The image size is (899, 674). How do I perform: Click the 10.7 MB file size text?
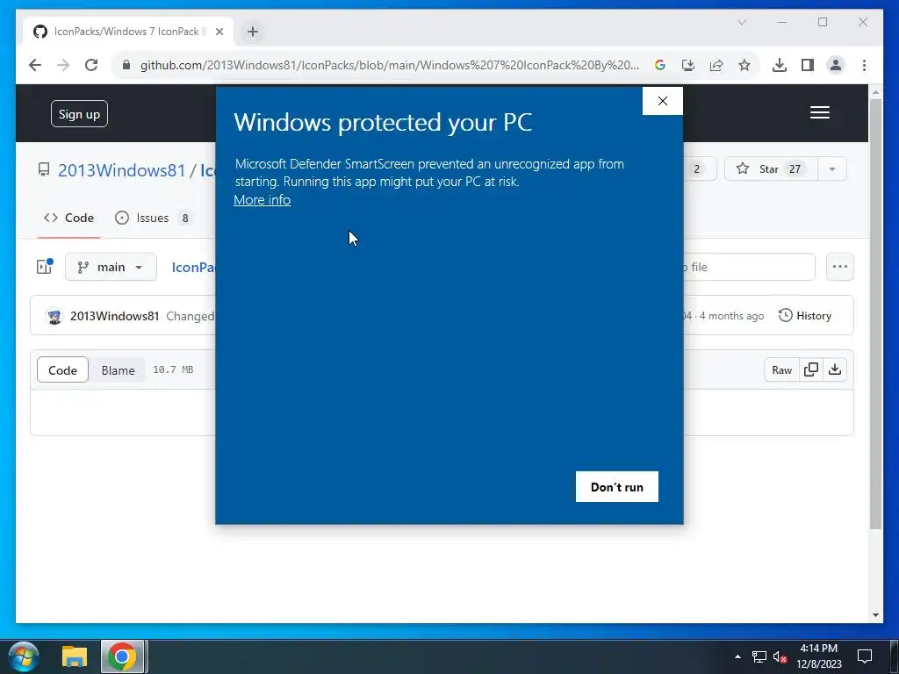point(173,369)
